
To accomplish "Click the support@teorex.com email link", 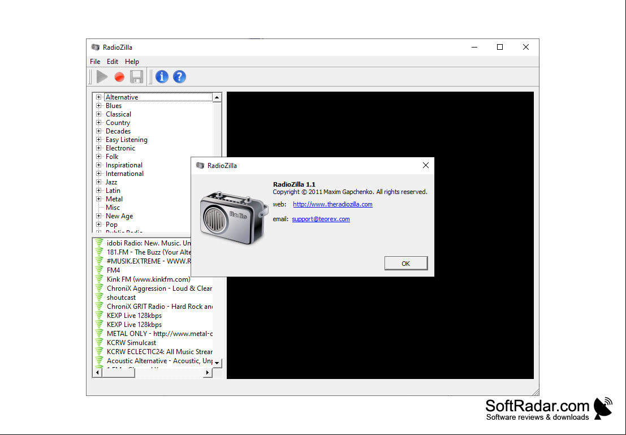I will pyautogui.click(x=321, y=219).
